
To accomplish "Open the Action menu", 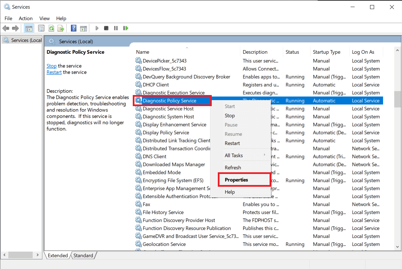I will point(26,18).
